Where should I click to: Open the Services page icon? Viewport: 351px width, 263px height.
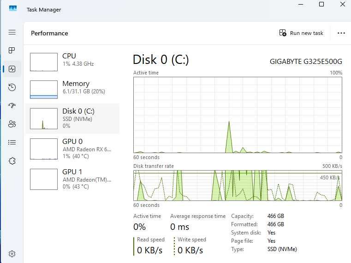[x=12, y=161]
